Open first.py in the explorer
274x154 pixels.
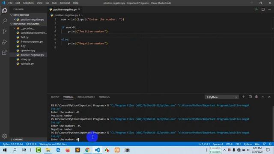(28, 37)
